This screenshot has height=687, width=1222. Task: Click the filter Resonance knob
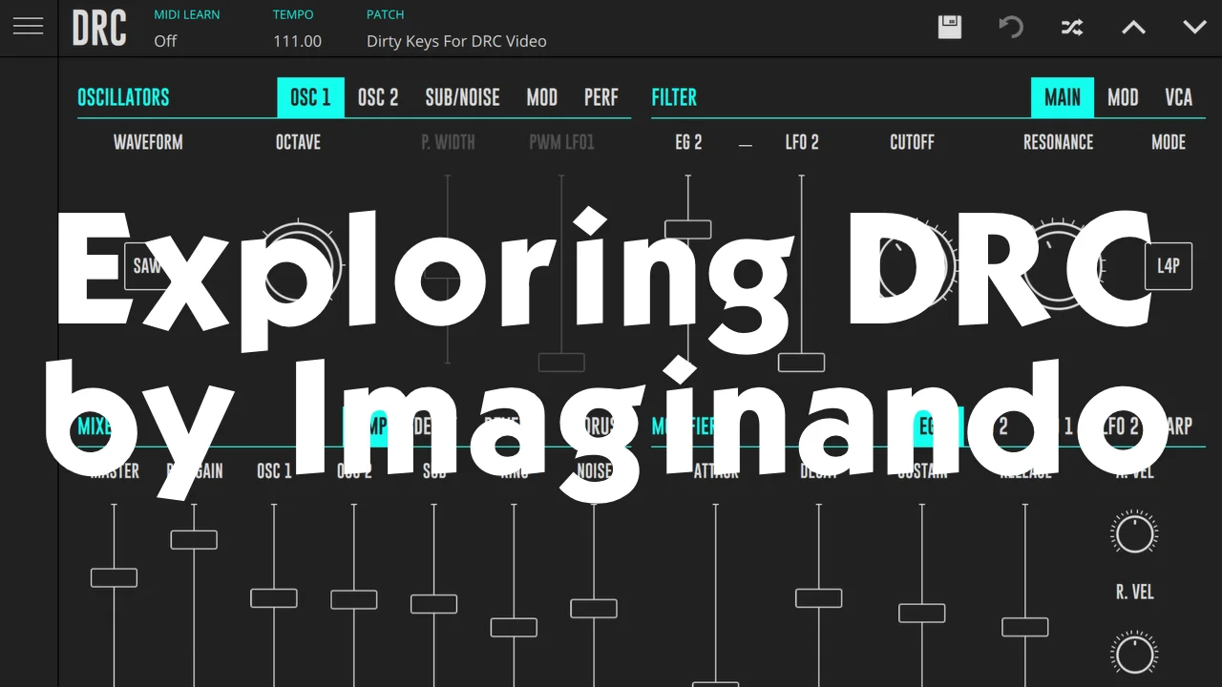1059,266
